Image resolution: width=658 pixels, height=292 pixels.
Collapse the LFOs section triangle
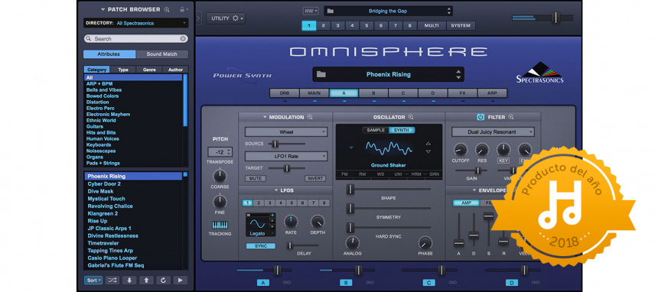(x=276, y=190)
